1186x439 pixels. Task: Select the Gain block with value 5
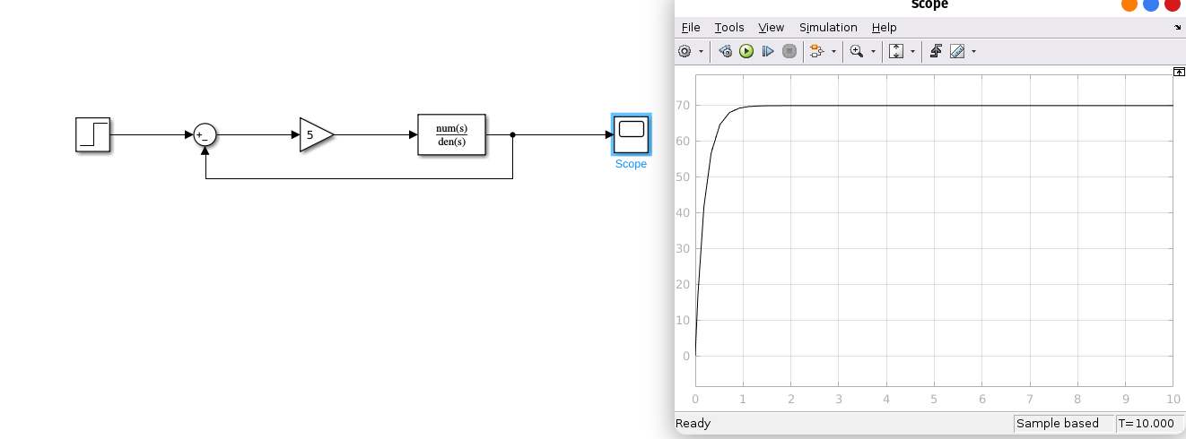coord(314,135)
